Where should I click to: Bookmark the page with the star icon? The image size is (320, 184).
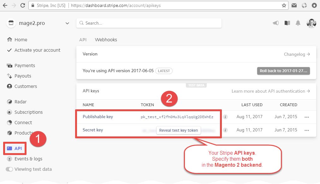284,5
